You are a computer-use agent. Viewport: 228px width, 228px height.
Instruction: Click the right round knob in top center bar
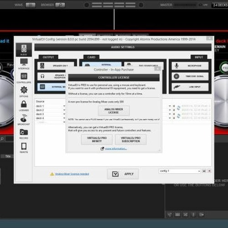tap(141, 5)
